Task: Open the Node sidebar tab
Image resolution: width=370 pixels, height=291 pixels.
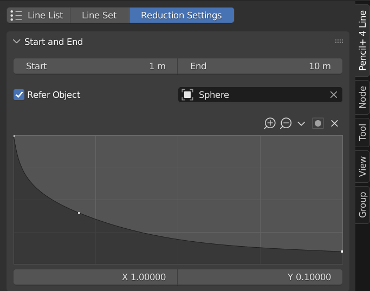Action: click(362, 96)
